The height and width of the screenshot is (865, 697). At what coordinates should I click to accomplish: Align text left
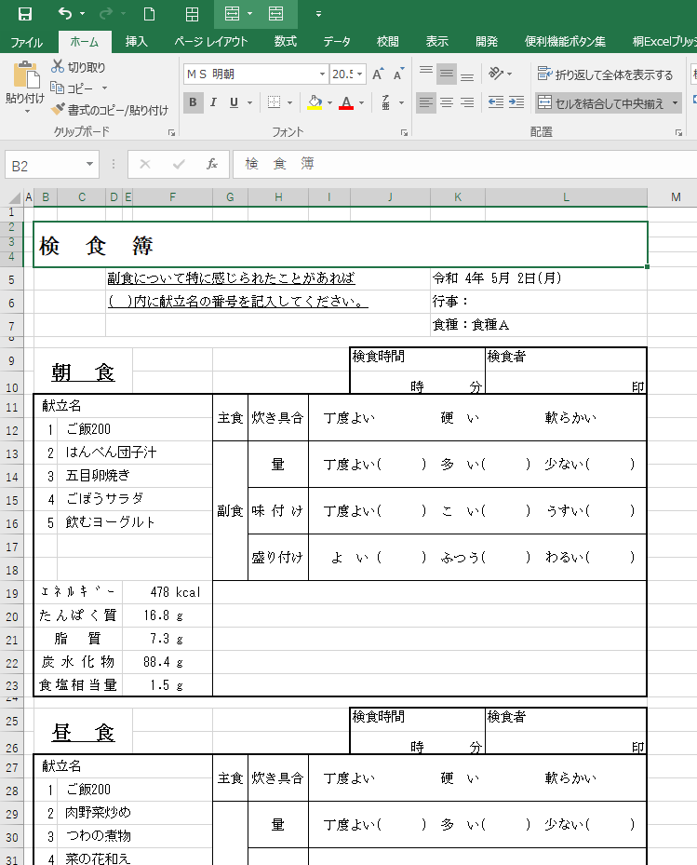point(425,102)
